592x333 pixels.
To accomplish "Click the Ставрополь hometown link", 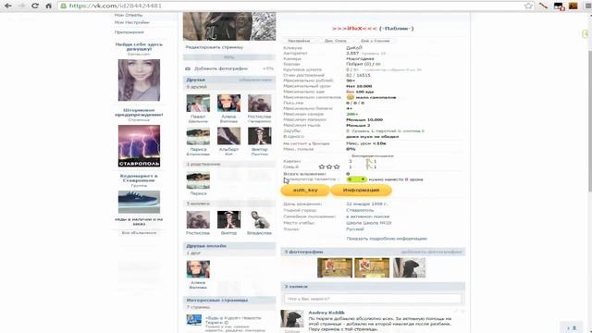I will coord(360,210).
